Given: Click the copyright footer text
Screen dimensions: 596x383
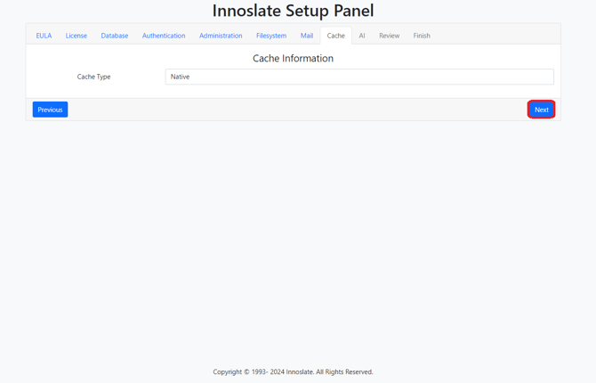Looking at the screenshot, I should point(293,371).
